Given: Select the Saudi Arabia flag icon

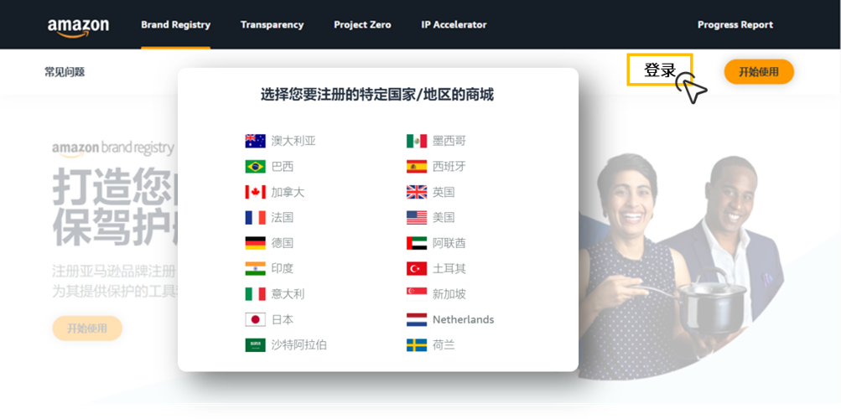Looking at the screenshot, I should 255,344.
